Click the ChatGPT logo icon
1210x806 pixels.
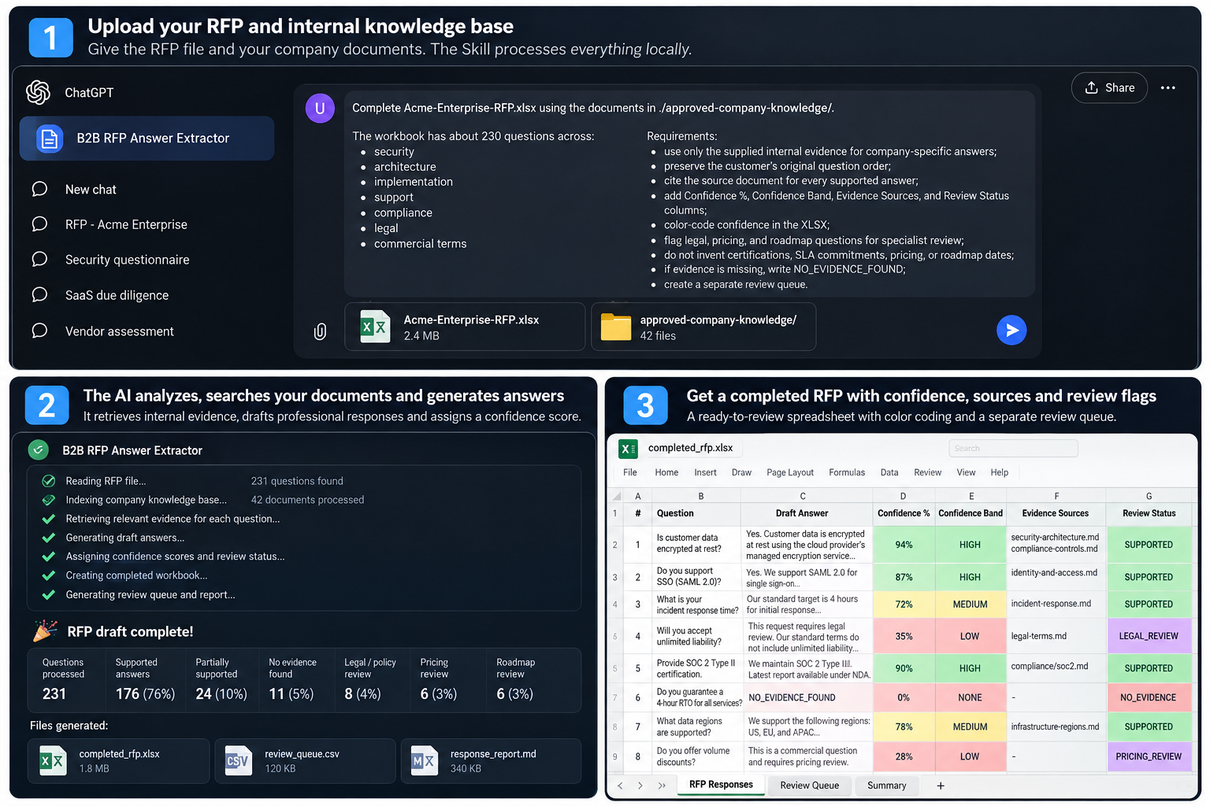(38, 92)
